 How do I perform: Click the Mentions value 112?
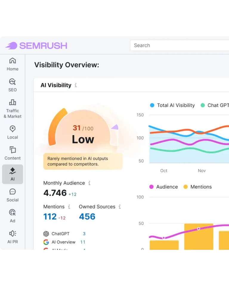(50, 217)
